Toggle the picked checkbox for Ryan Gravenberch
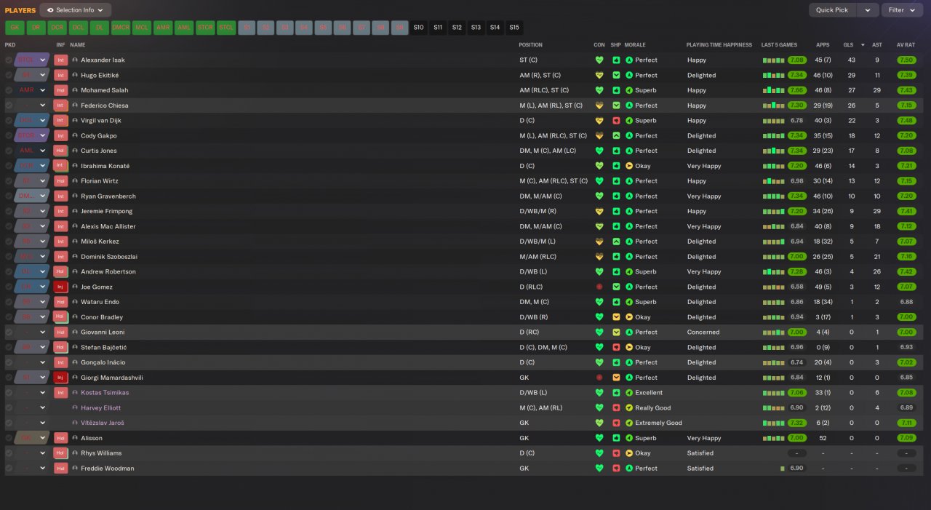This screenshot has height=510, width=931. [x=9, y=196]
